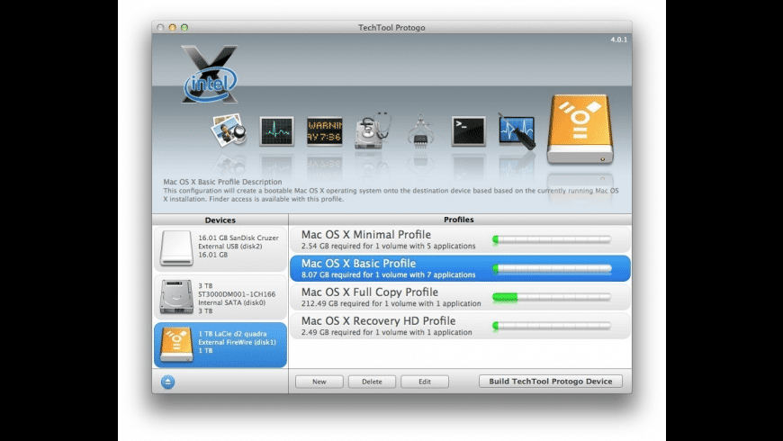783x441 pixels.
Task: Choose Mac OS X Recovery HD Profile
Action: (460, 326)
